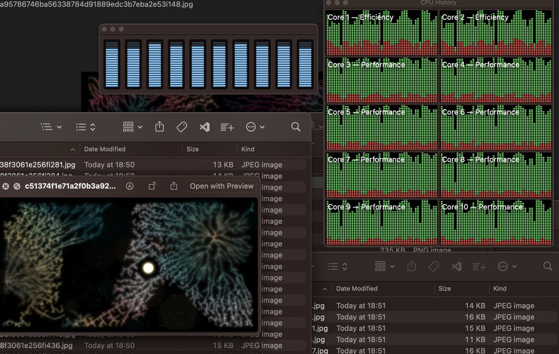The image size is (559, 354).
Task: Click the add-to-list icon in front Finder toolbar
Action: point(227,127)
